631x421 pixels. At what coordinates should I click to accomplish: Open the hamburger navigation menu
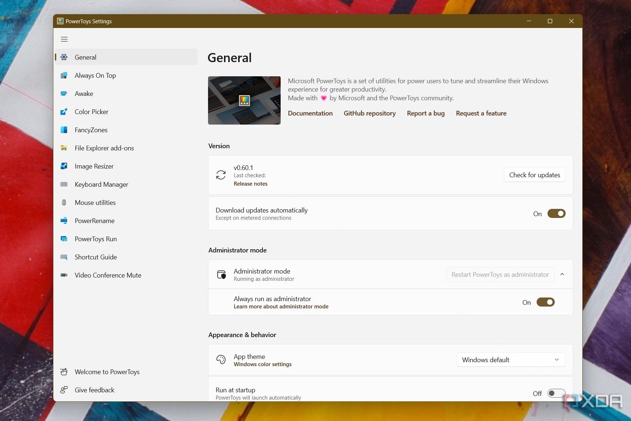tap(64, 39)
